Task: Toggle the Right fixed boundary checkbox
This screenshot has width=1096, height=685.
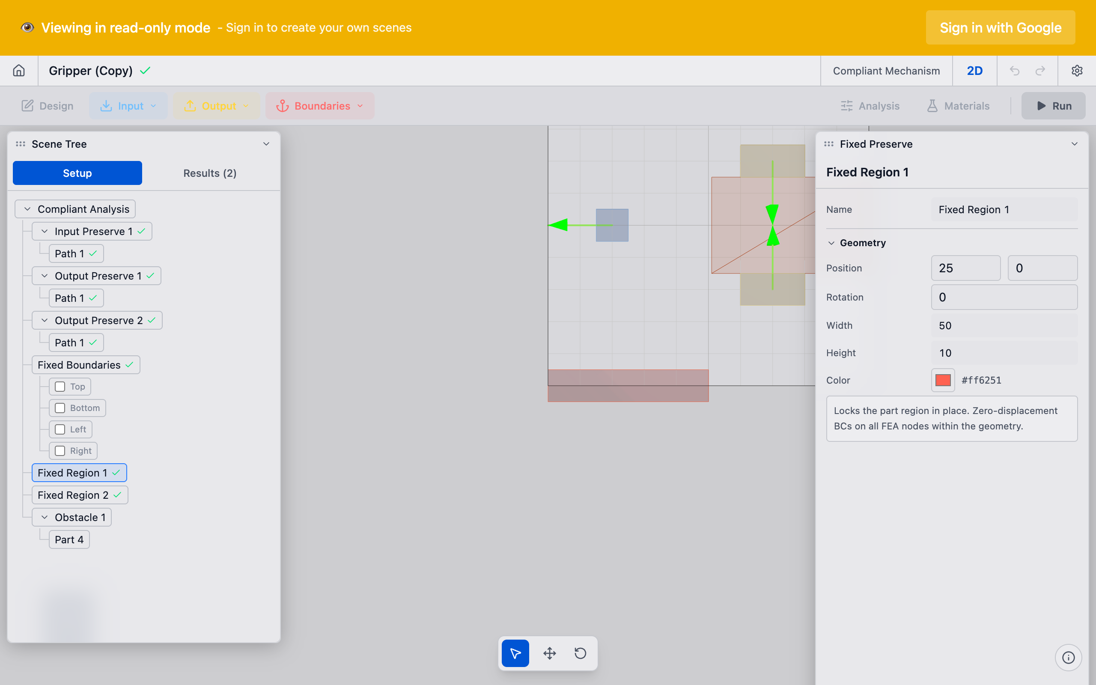Action: pos(60,451)
